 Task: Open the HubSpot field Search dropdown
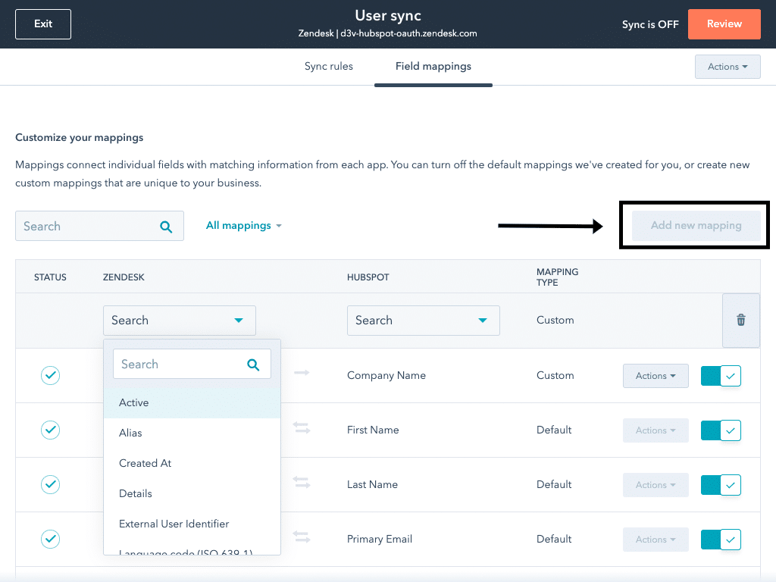[423, 321]
